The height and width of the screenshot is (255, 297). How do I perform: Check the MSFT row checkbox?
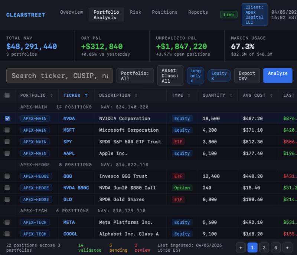pyautogui.click(x=7, y=130)
